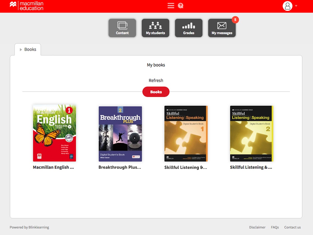Open My students section
Viewport: 313px width, 235px height.
click(x=155, y=28)
